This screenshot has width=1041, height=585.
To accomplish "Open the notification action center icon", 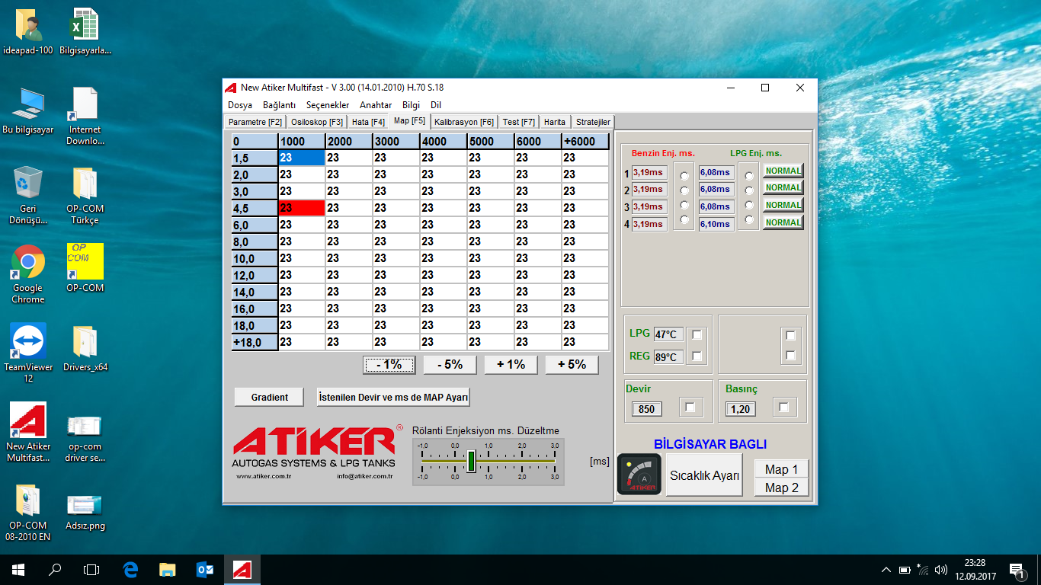I will click(x=1016, y=570).
